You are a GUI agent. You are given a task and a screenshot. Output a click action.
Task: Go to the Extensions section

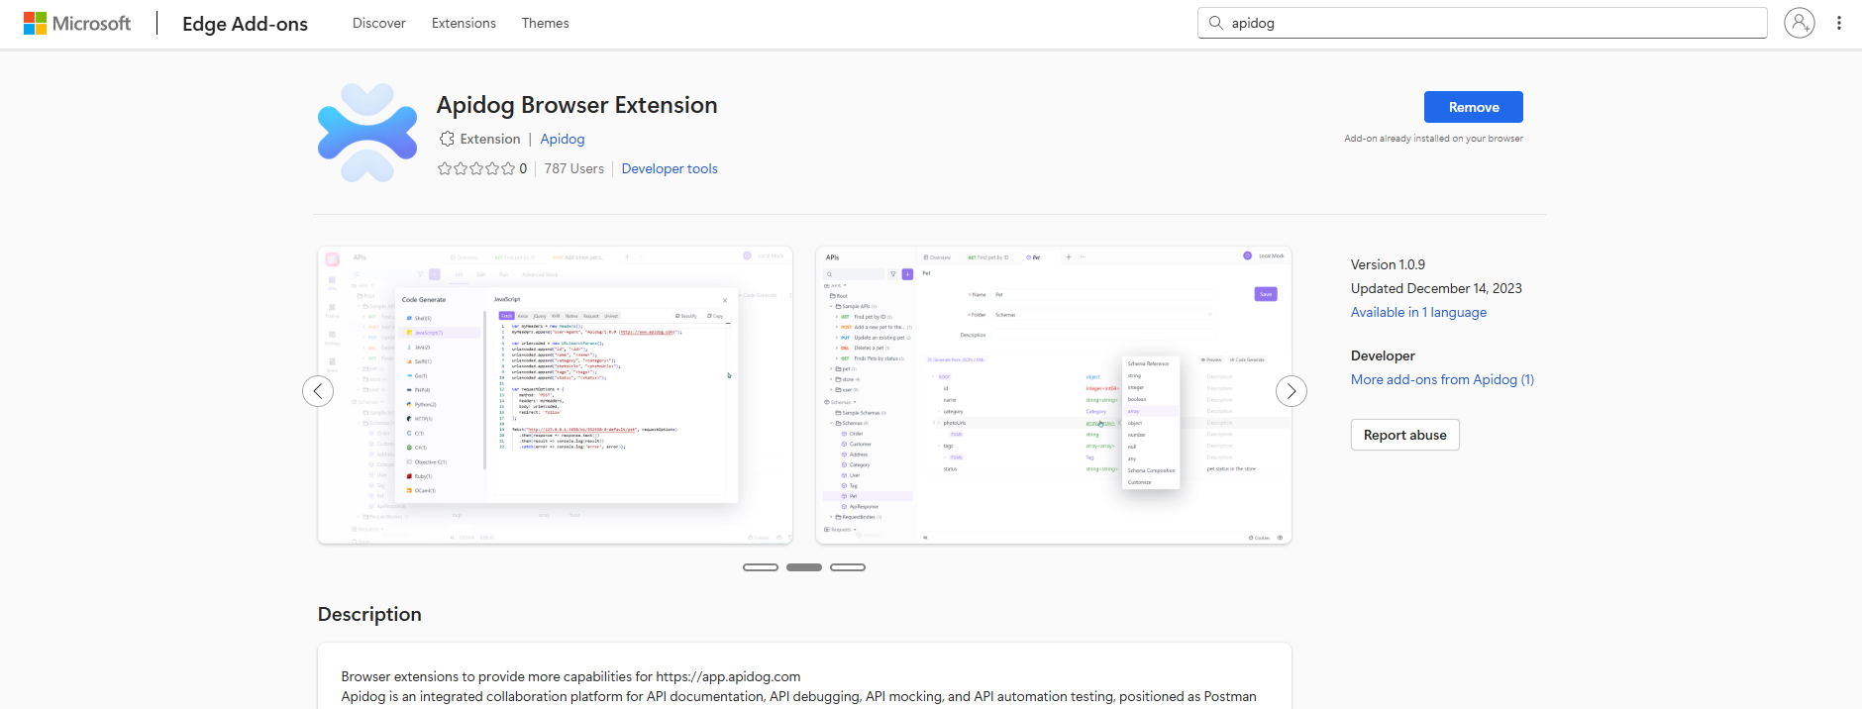tap(464, 23)
